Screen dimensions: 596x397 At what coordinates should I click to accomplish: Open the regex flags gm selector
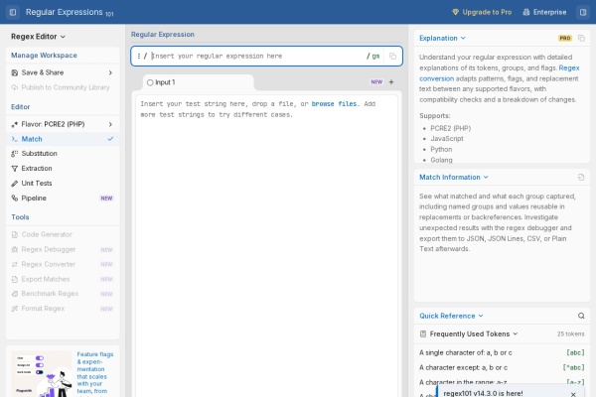point(375,57)
